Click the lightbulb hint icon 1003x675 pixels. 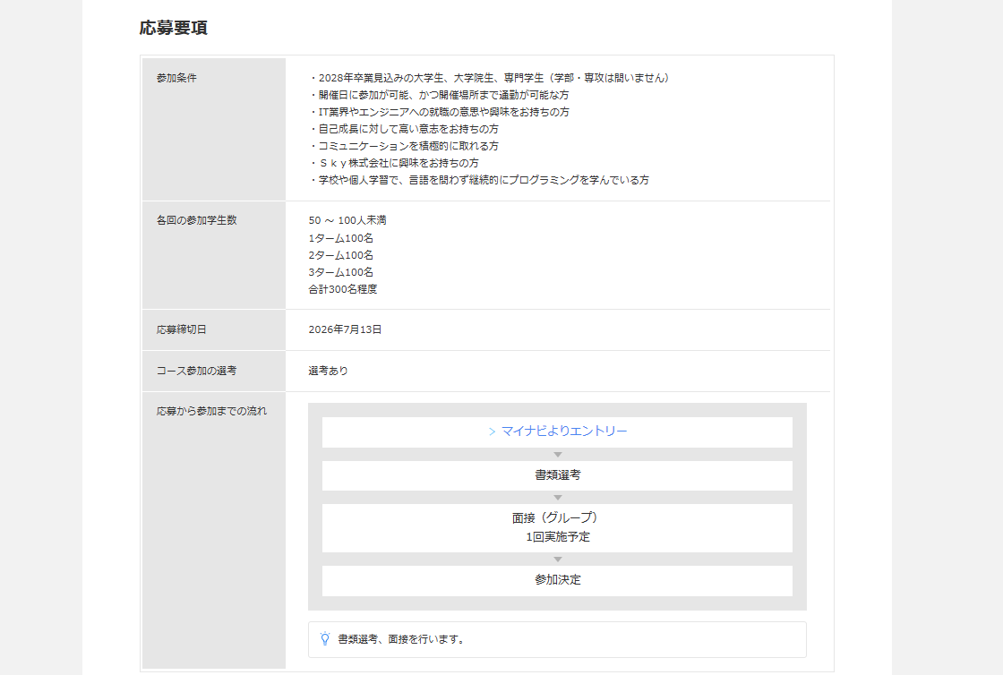pos(325,638)
